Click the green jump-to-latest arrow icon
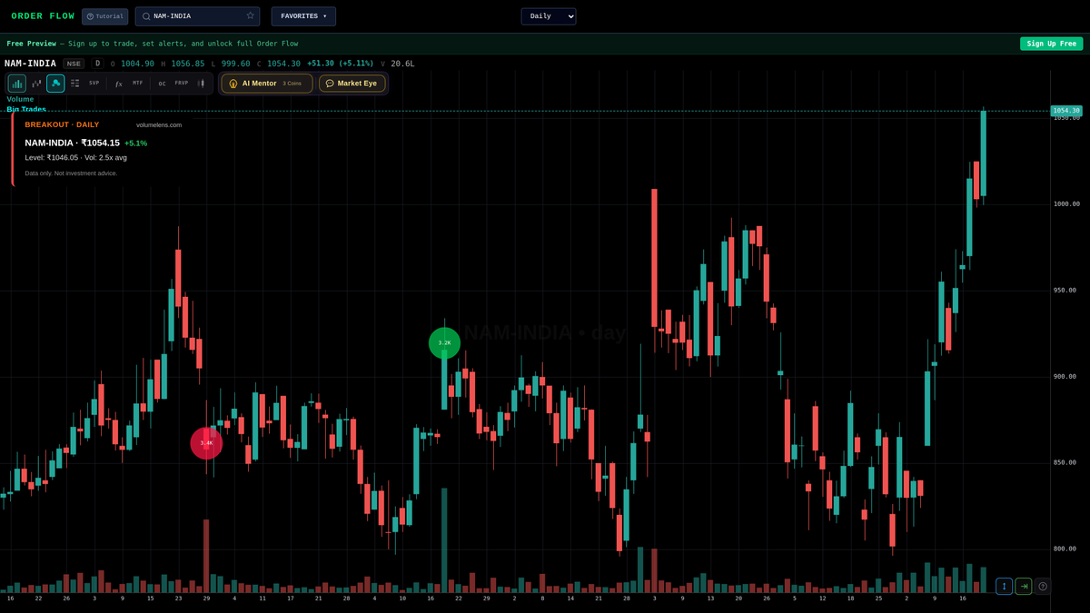Image resolution: width=1090 pixels, height=613 pixels. pos(1024,587)
